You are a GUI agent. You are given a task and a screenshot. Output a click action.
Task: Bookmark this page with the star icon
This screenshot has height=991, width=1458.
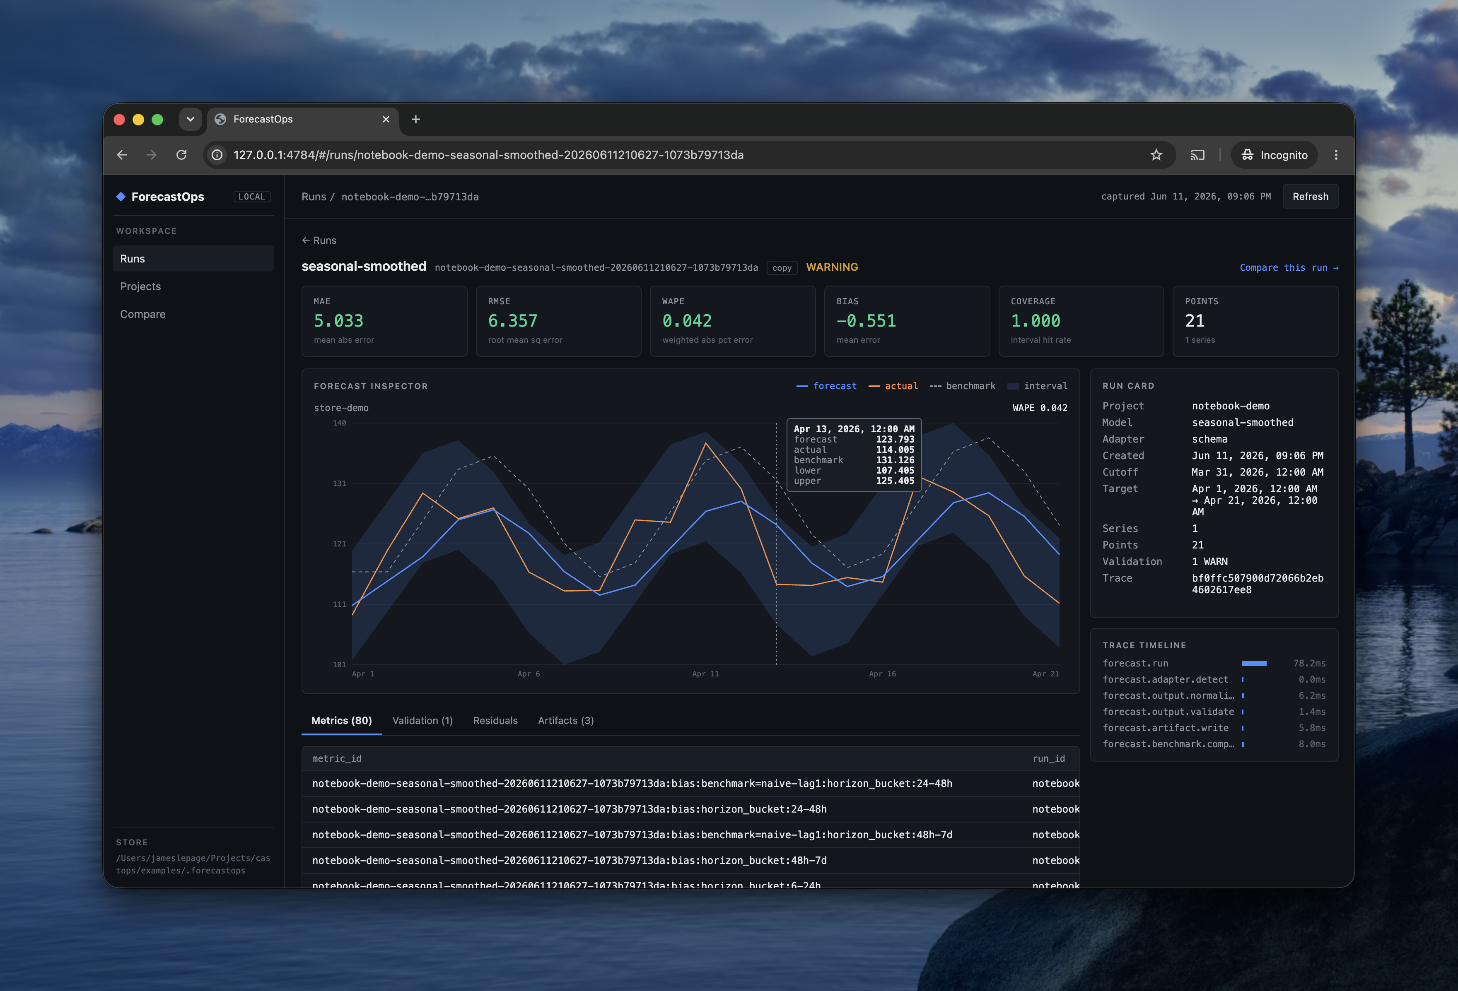(1156, 155)
